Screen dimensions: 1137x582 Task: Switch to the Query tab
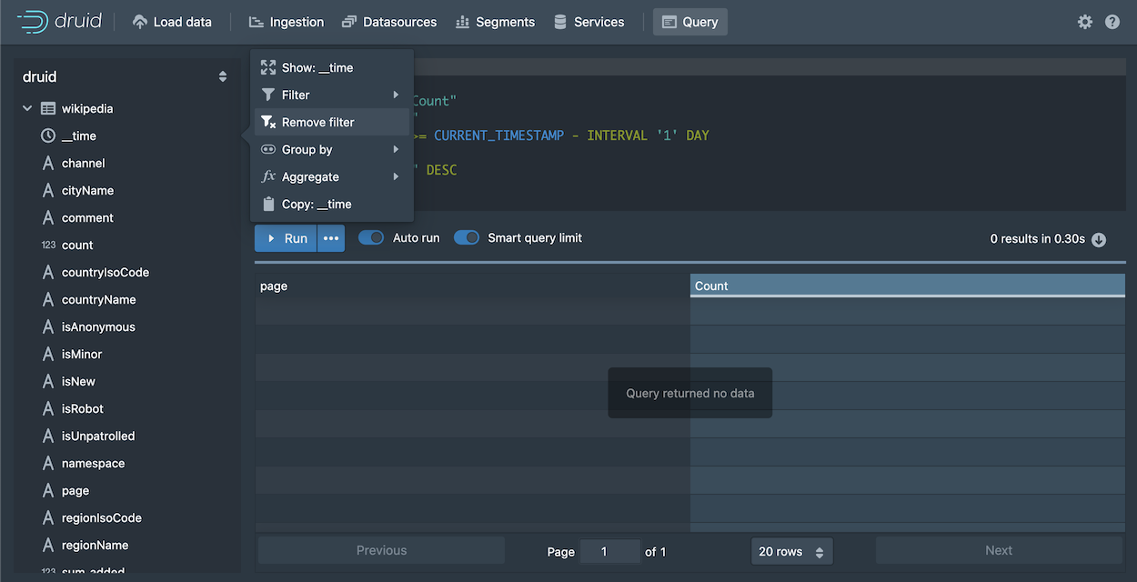(690, 22)
